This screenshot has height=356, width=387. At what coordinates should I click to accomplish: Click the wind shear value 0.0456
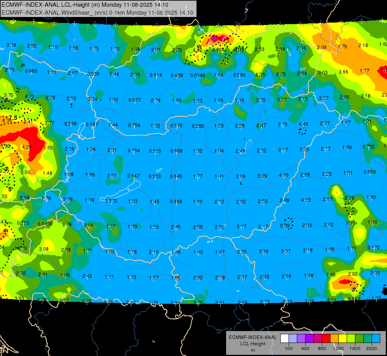tap(45, 224)
